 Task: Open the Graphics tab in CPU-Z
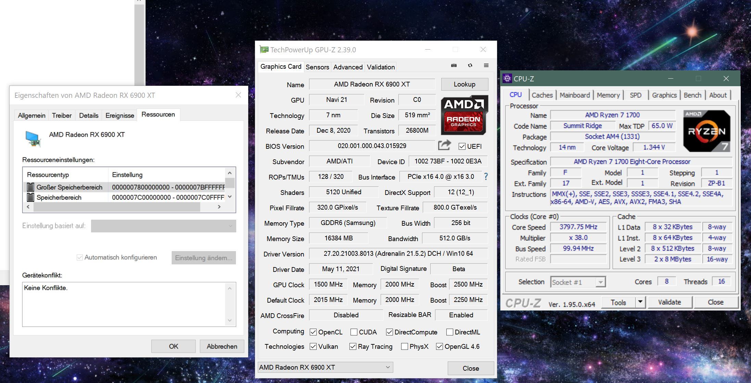664,95
